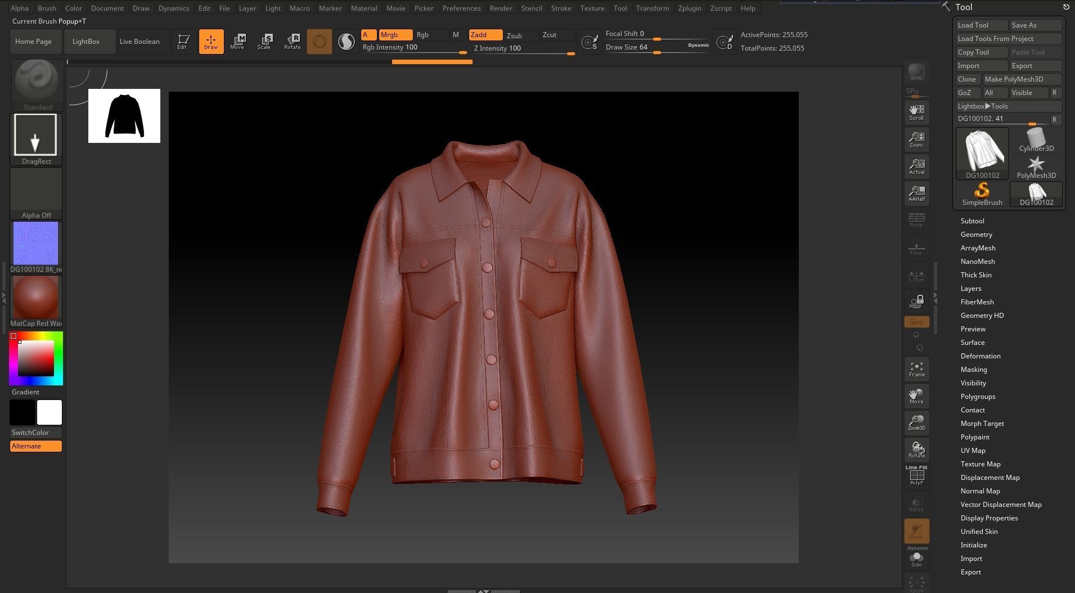Switch to Scale gizmo mode
The height and width of the screenshot is (593, 1075).
tap(264, 42)
